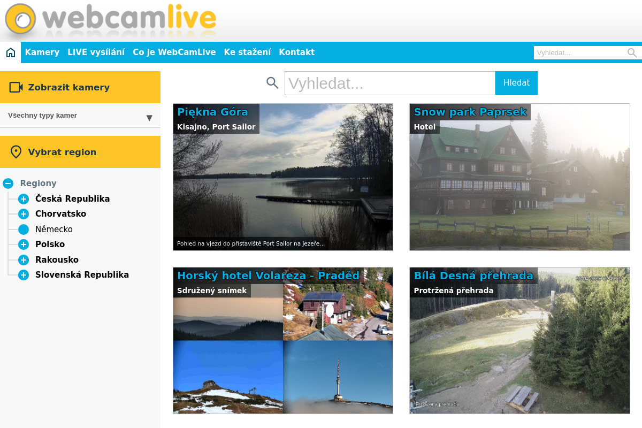
Task: Expand the Polsko region tree node
Action: [23, 244]
